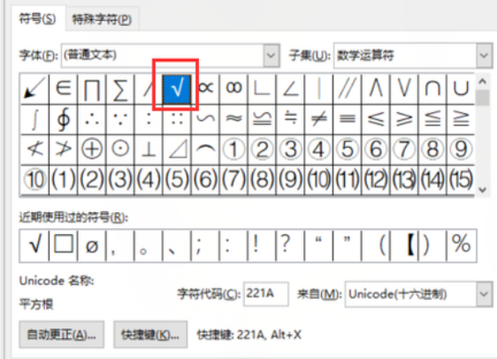Select the almost-equal ≈ symbol
The image size is (497, 359).
233,119
